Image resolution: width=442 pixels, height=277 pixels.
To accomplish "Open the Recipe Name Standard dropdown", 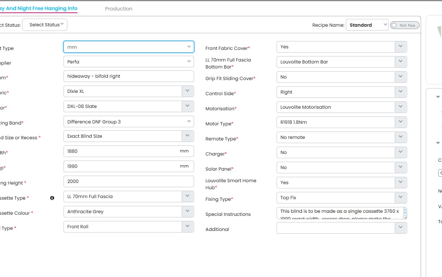I will (x=367, y=25).
